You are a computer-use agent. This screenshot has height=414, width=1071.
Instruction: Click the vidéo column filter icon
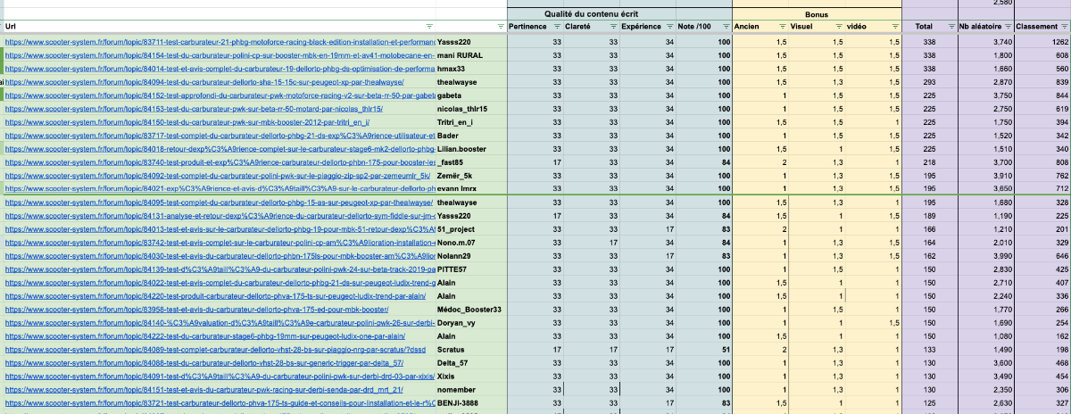click(894, 27)
